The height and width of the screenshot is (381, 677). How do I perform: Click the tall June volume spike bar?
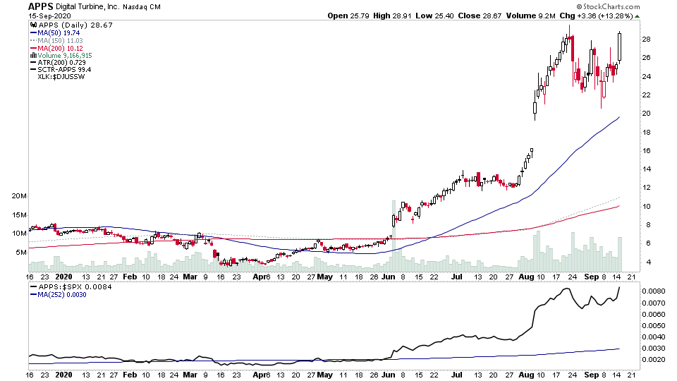[394, 236]
